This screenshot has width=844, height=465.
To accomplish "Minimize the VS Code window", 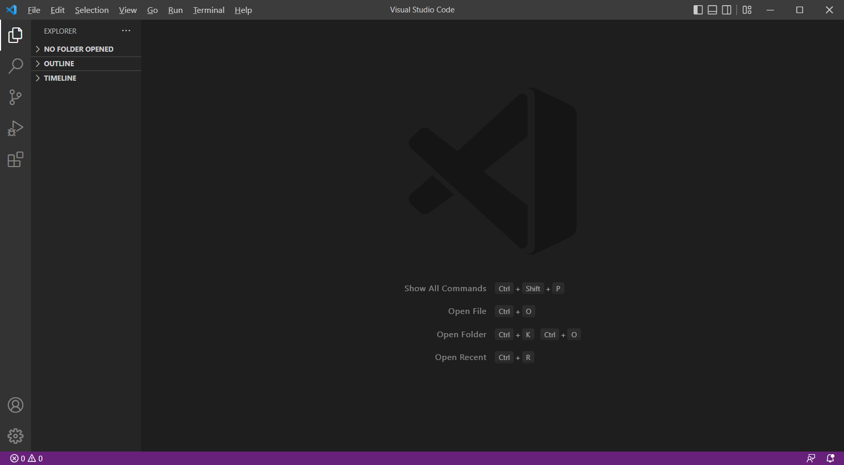I will tap(770, 10).
